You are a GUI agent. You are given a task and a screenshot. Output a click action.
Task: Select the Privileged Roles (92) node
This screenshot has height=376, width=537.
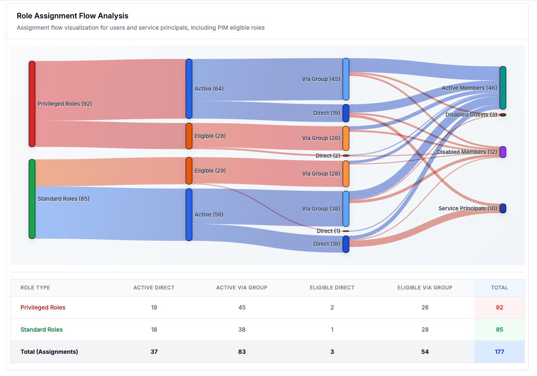32,104
